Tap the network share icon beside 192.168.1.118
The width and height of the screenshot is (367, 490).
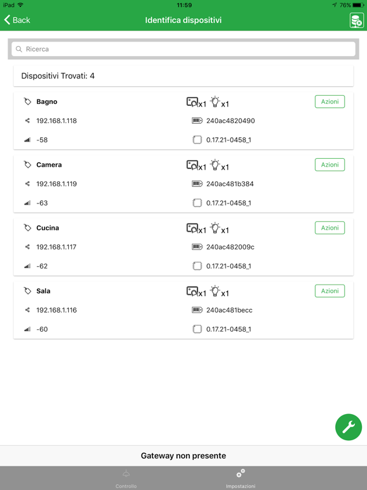(x=27, y=121)
